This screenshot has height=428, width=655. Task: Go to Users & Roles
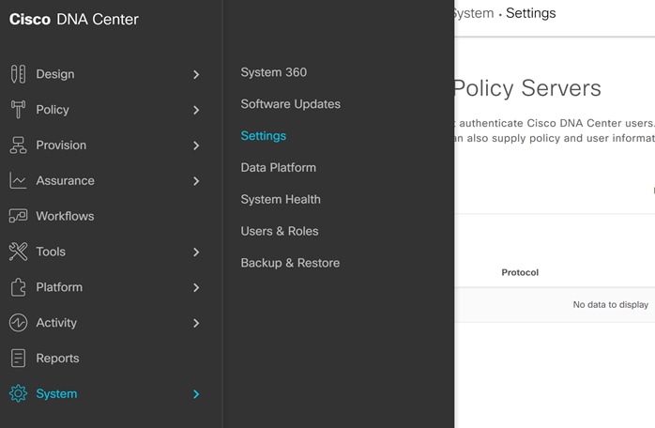coord(280,231)
